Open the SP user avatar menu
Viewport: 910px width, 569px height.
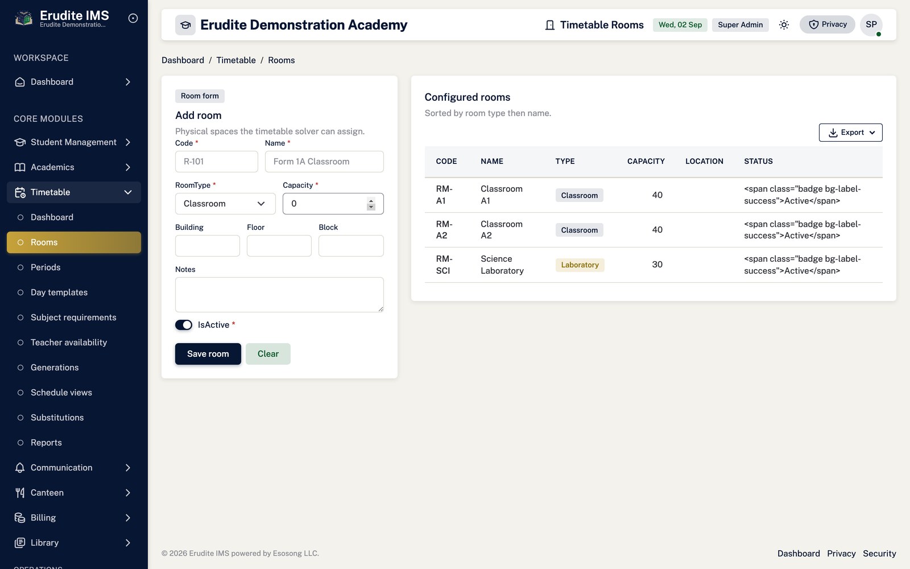(871, 24)
